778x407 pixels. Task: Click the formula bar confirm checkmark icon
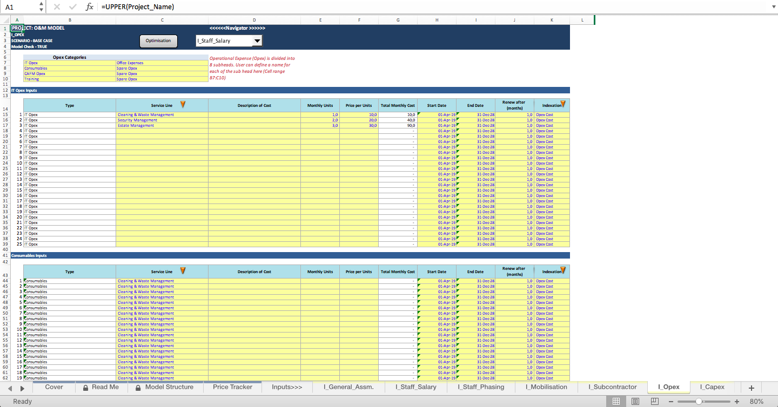point(72,7)
